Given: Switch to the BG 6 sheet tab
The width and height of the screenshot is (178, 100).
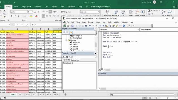Looking at the screenshot, I should (28, 94).
